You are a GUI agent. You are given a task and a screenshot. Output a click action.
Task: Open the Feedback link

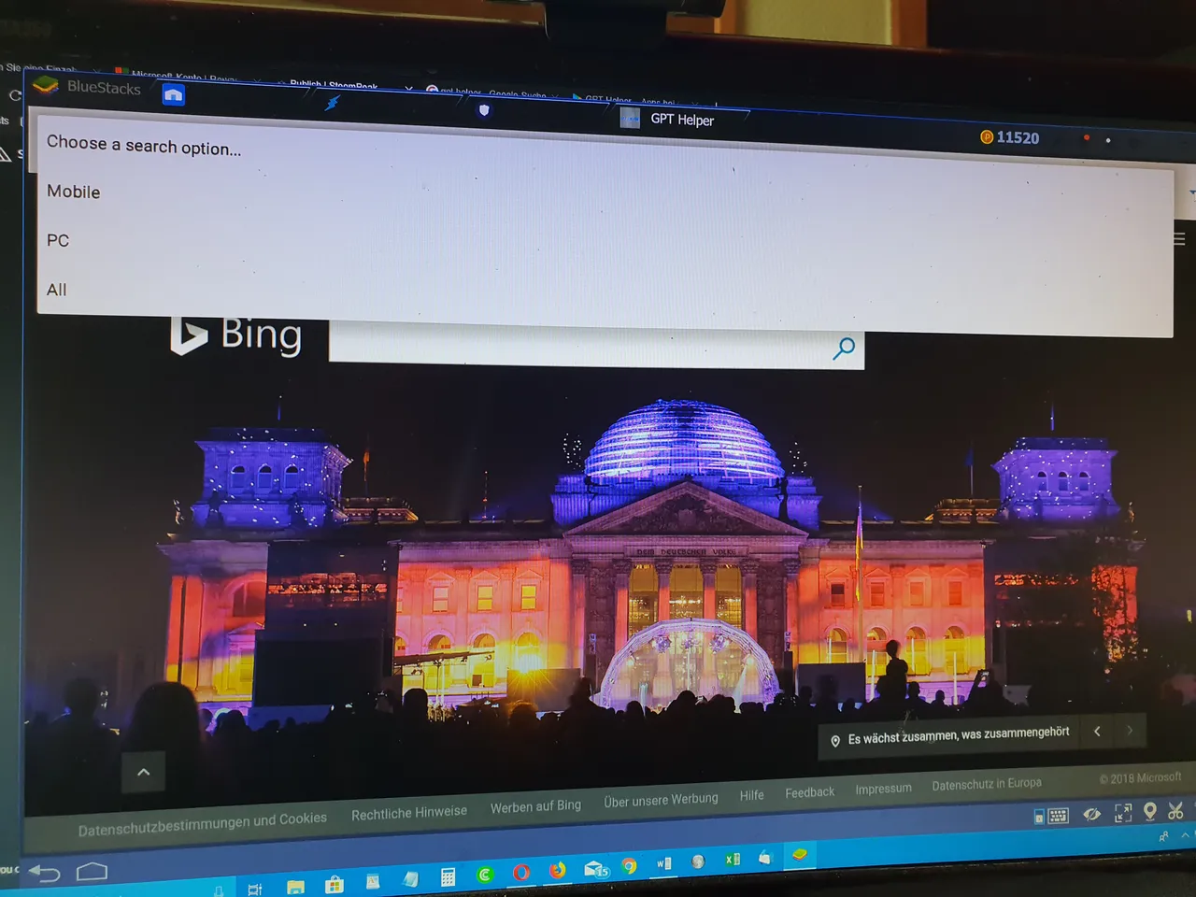point(809,792)
